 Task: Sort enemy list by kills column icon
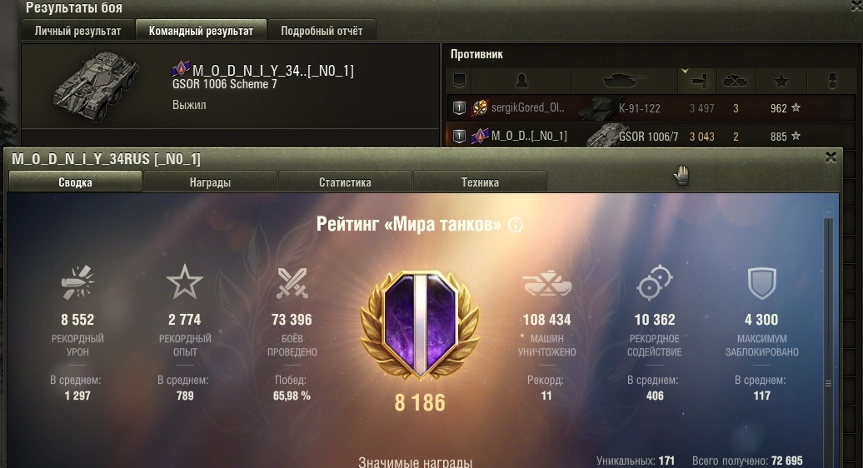click(x=736, y=82)
